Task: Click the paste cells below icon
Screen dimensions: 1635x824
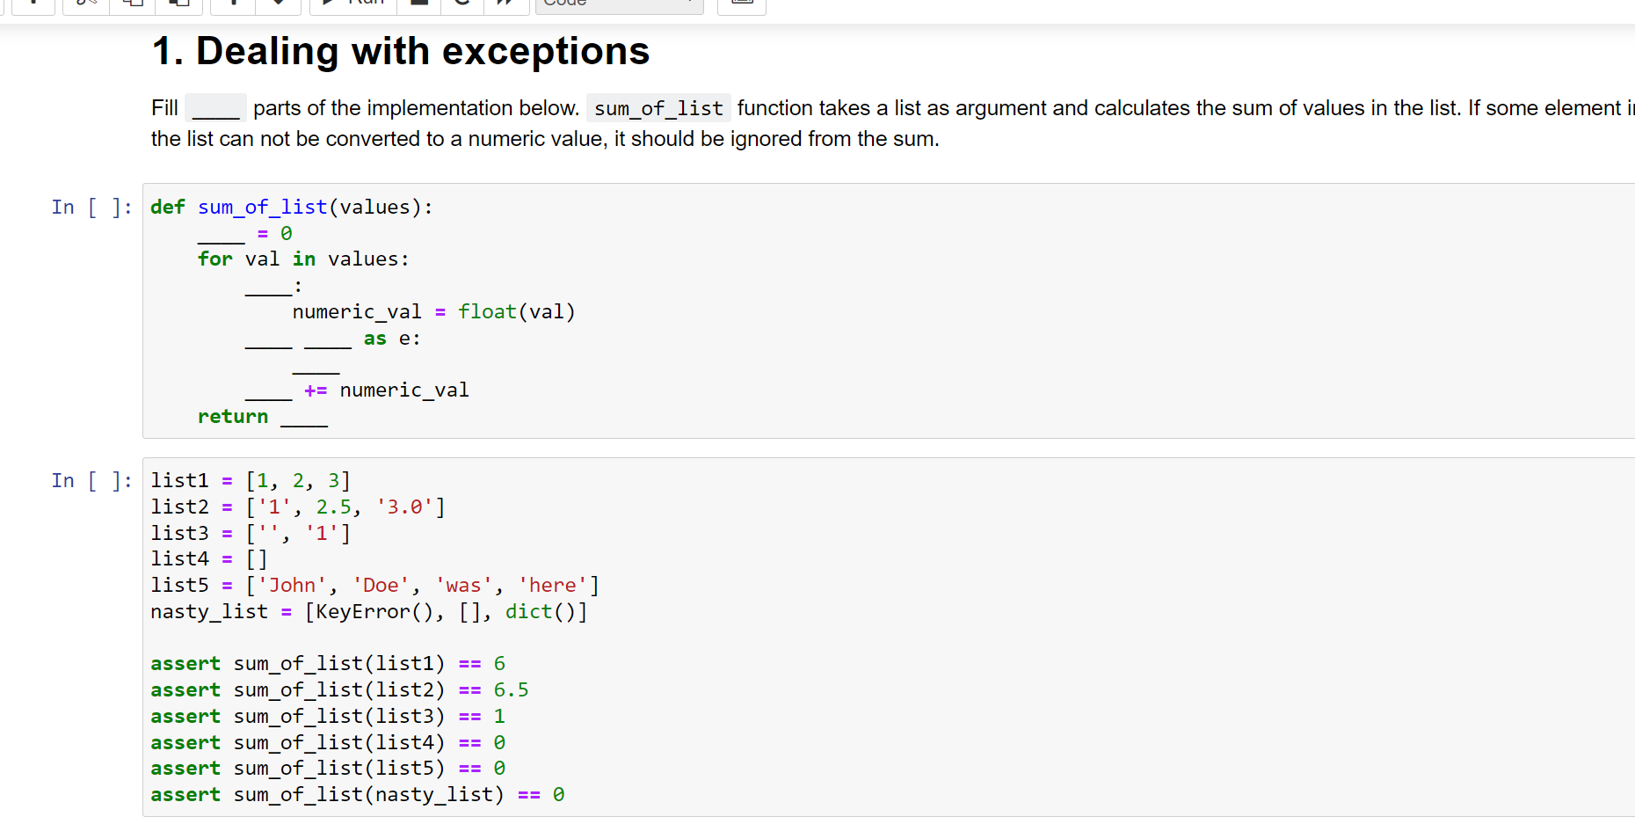Action: (178, 4)
